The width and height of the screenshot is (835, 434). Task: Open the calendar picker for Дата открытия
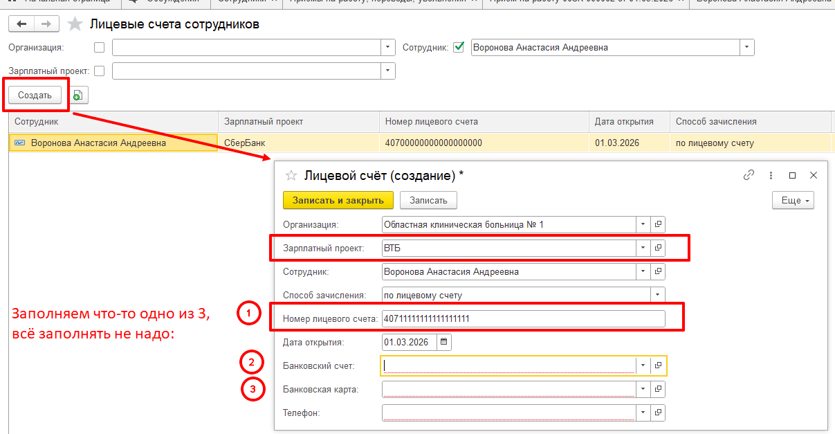point(443,342)
